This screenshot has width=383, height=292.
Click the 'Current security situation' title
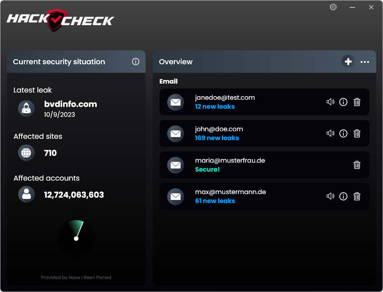tap(59, 62)
